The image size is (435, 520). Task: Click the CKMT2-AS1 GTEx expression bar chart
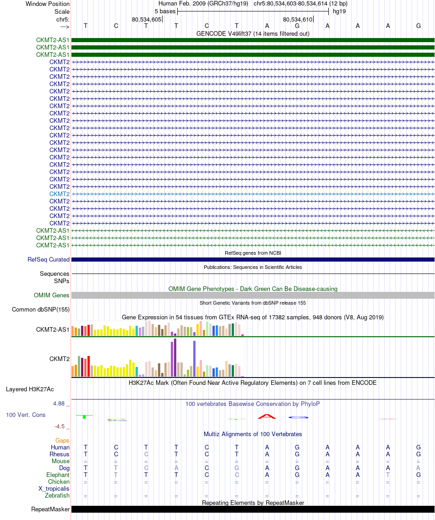pyautogui.click(x=158, y=328)
